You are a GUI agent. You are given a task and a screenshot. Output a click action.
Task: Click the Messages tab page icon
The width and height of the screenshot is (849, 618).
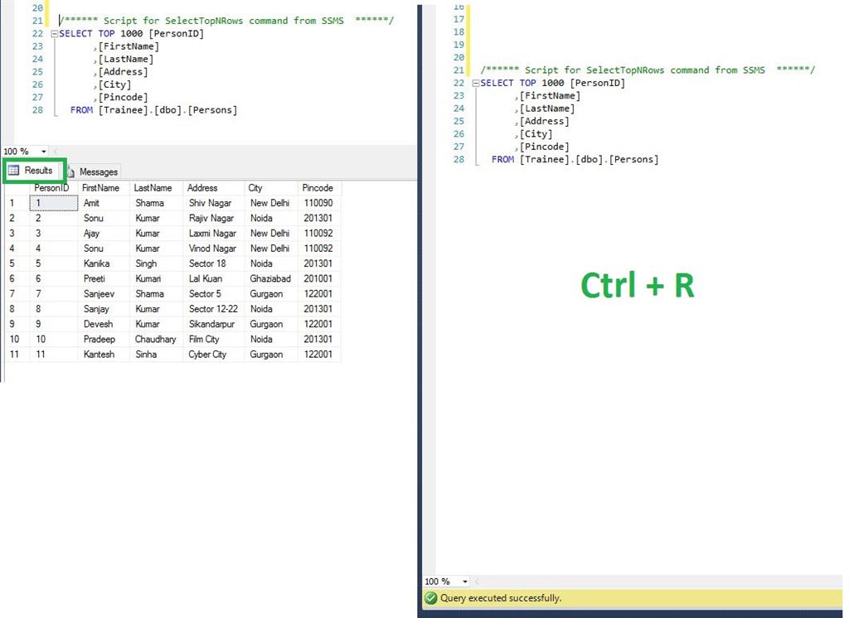click(x=71, y=171)
